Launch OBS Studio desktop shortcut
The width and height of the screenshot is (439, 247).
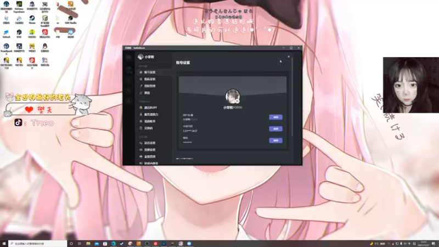coord(71,20)
